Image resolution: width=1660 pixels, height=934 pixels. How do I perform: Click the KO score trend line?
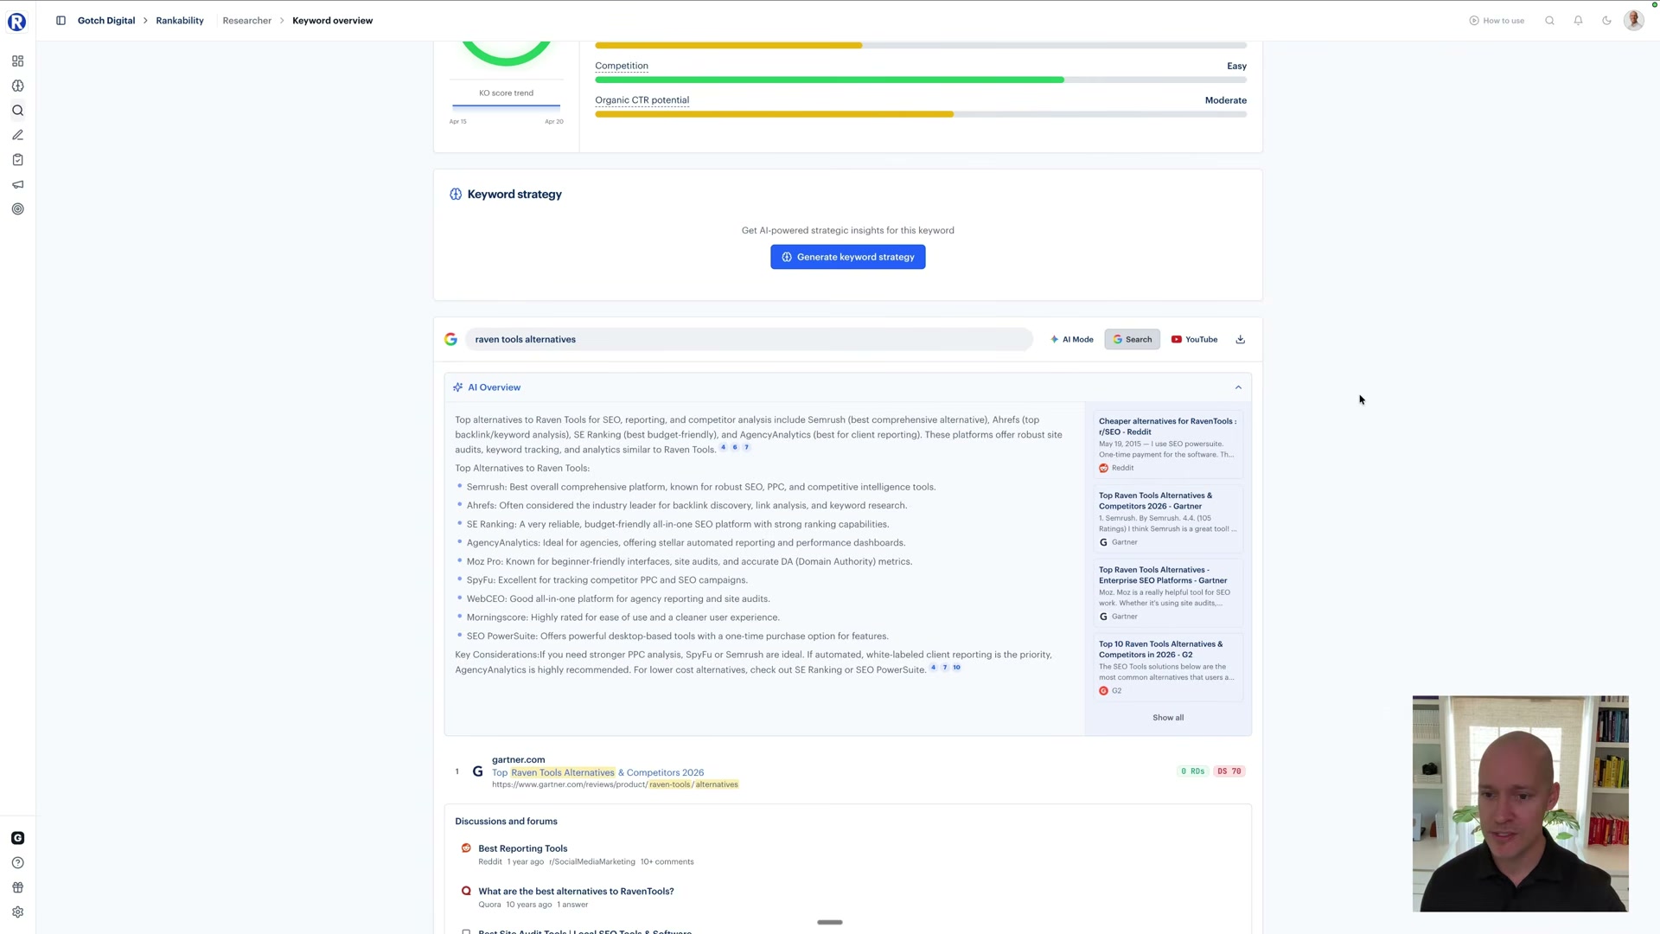coord(506,106)
